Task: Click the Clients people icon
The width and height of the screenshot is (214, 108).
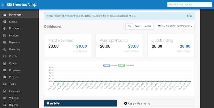Action: pyautogui.click(x=5, y=22)
